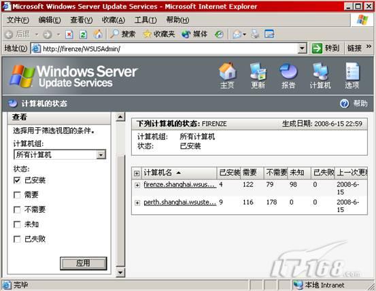Open the 收藏夹 favorites toolbar button
Image resolution: width=376 pixels, height=291 pixels.
tap(158, 34)
